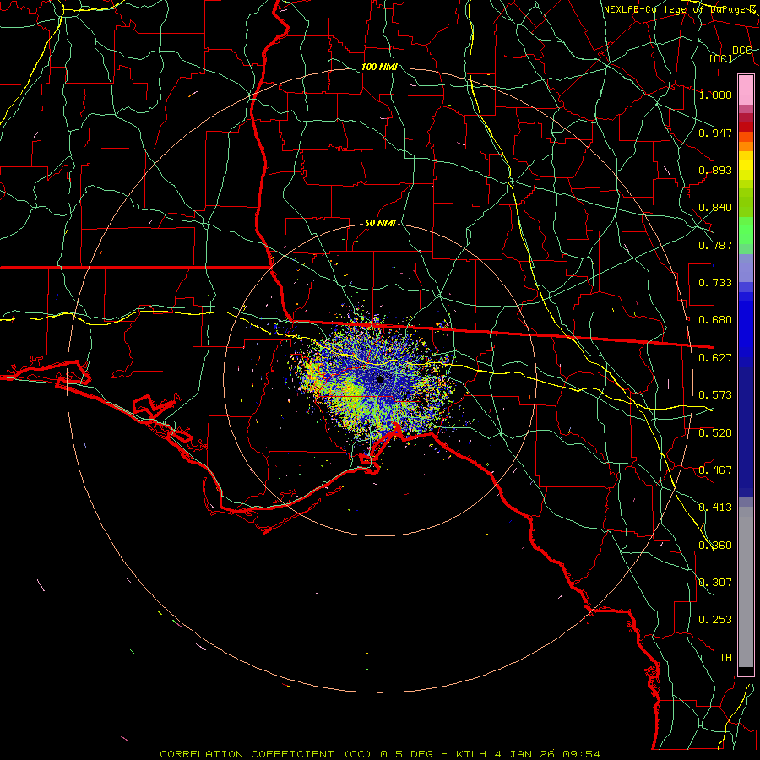Screen dimensions: 760x760
Task: Click the 0.413 value on the color scale
Action: tap(715, 508)
